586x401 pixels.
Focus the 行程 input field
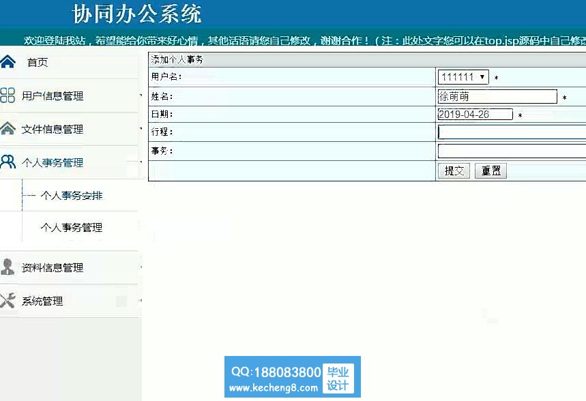point(512,132)
